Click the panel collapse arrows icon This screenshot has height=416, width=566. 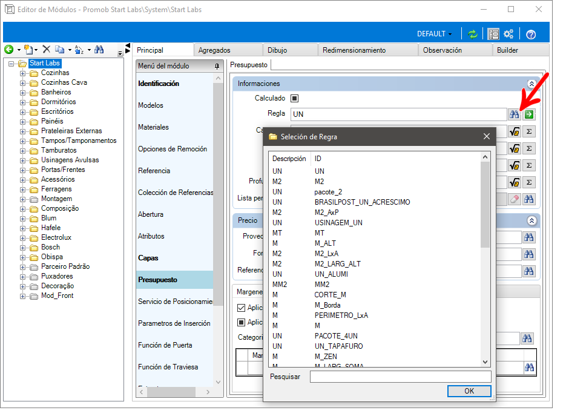click(x=127, y=48)
